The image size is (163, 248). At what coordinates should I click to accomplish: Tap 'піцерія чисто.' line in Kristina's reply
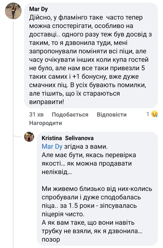(63, 214)
